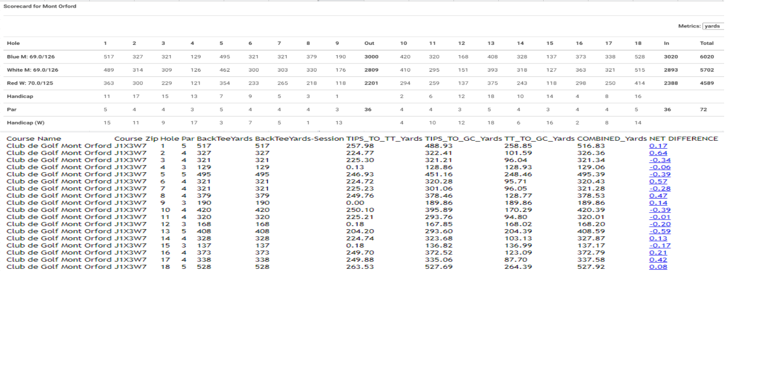Click the TT_TO_GC value 87.70
Viewport: 773px width, 378px height.
point(516,260)
